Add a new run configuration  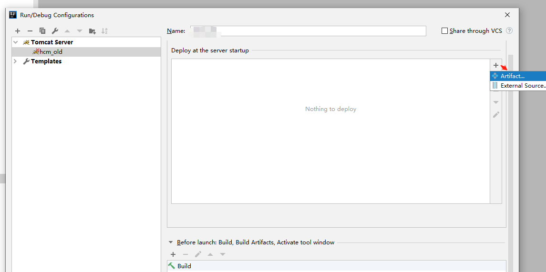tap(18, 31)
